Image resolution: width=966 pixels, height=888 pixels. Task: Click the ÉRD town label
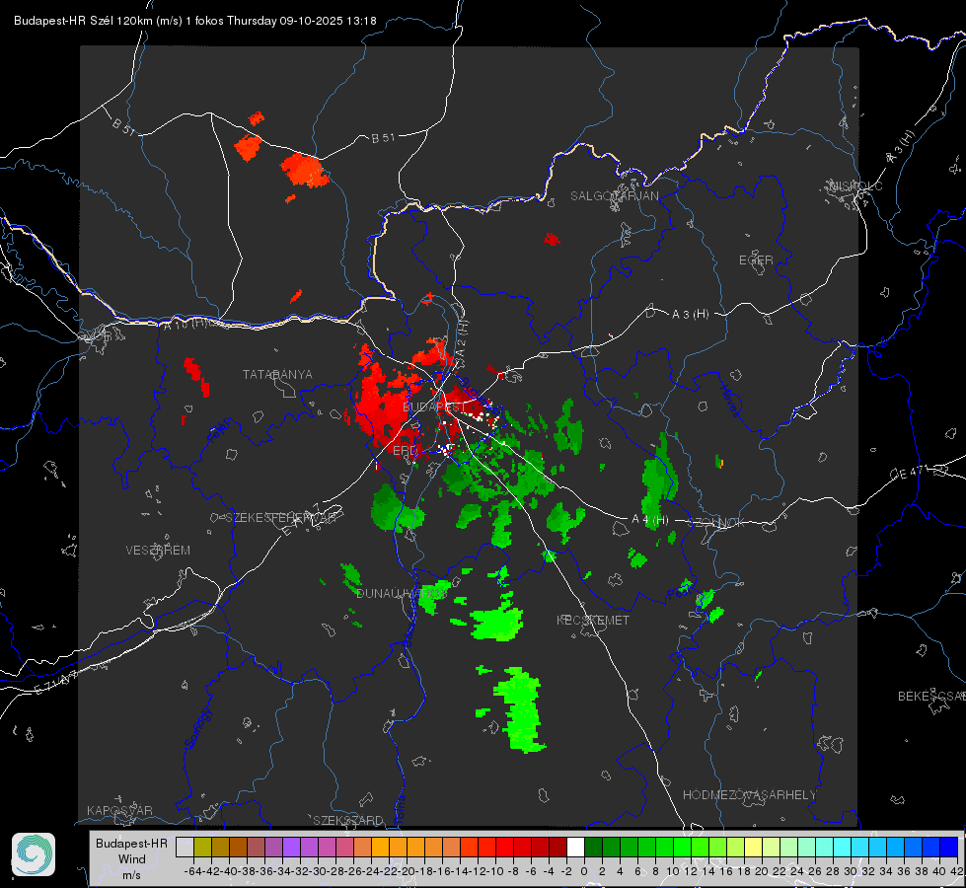click(x=405, y=451)
